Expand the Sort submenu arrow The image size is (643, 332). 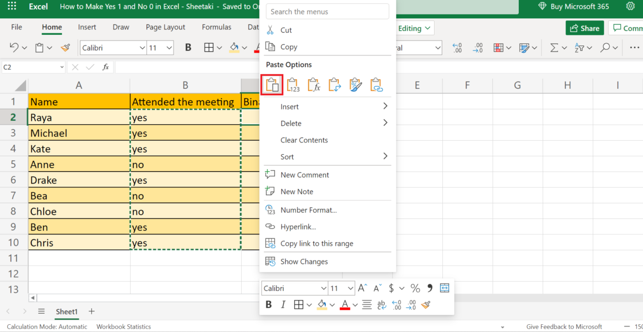coord(385,157)
